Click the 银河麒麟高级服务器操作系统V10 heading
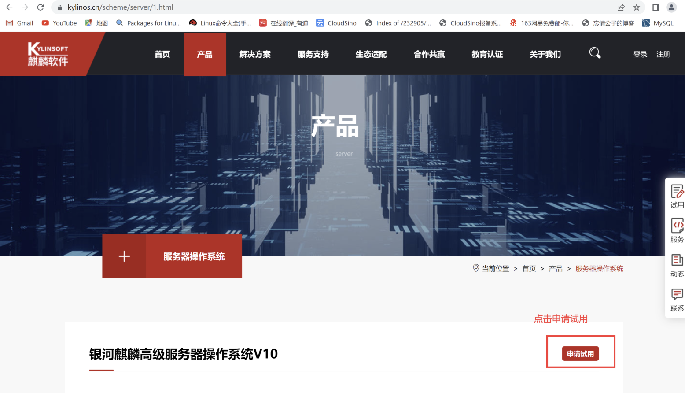This screenshot has height=393, width=685. (184, 354)
